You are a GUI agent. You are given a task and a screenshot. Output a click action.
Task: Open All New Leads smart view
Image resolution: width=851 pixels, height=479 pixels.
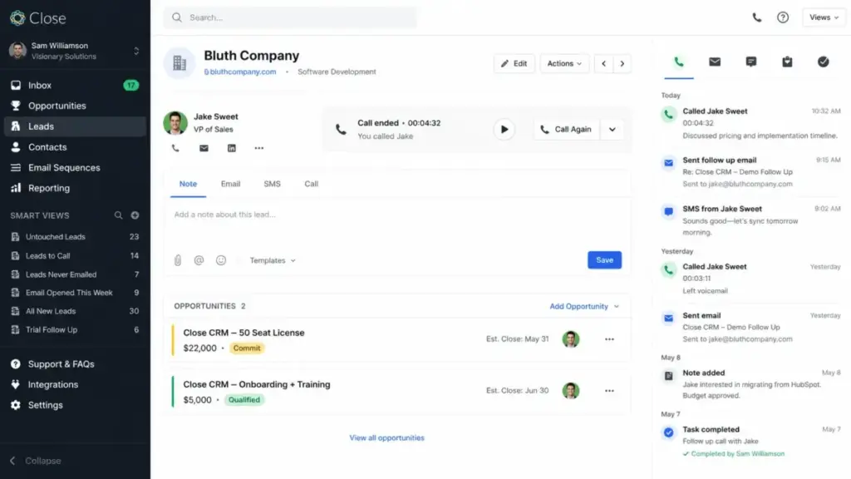[x=75, y=311]
